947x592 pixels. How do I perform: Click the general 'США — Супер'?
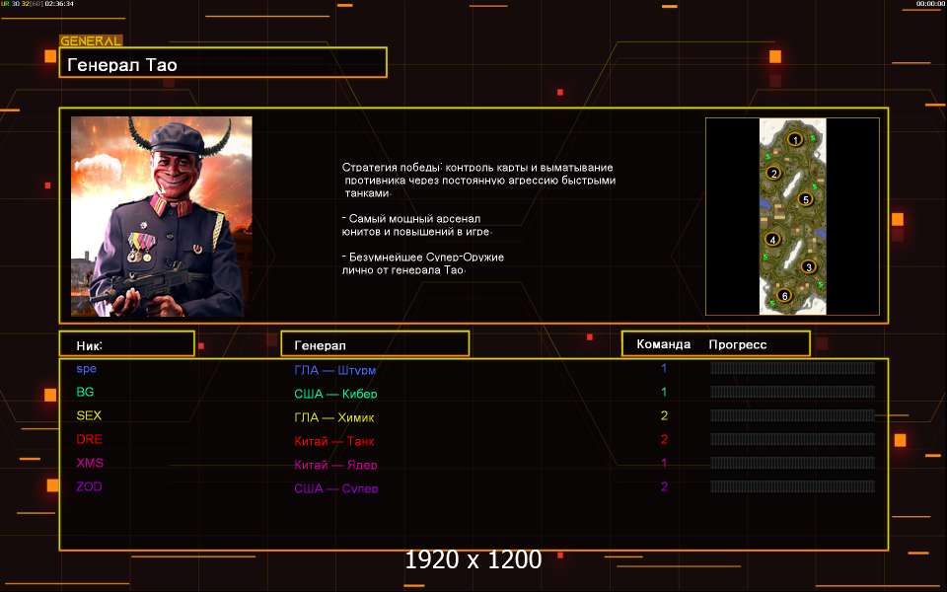pyautogui.click(x=336, y=488)
